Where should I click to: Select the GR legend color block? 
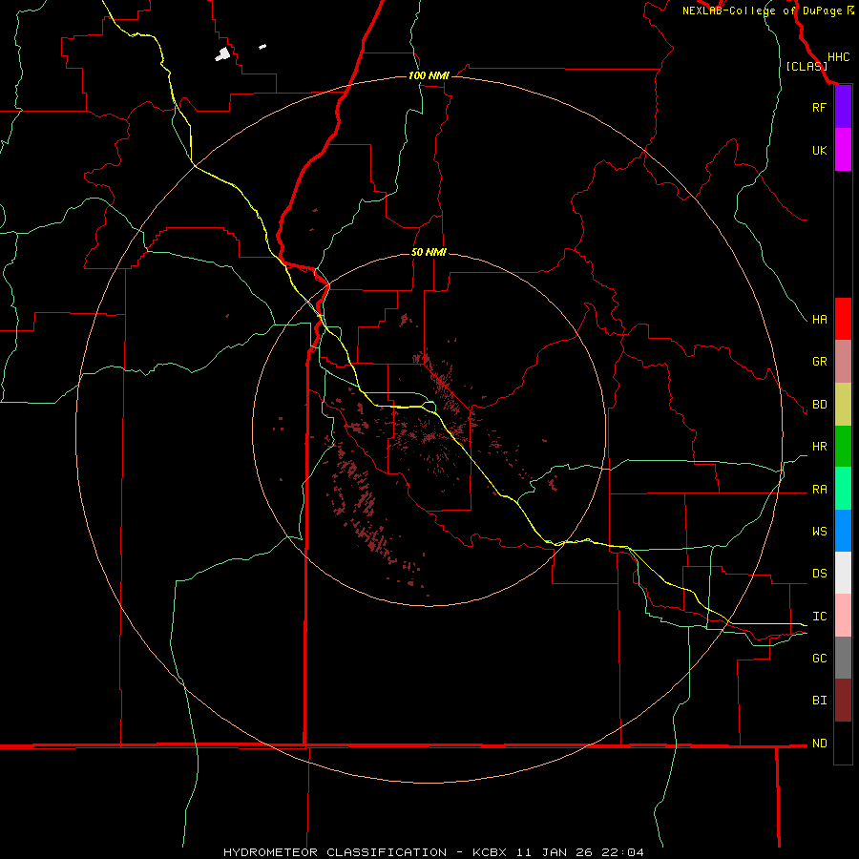point(843,362)
